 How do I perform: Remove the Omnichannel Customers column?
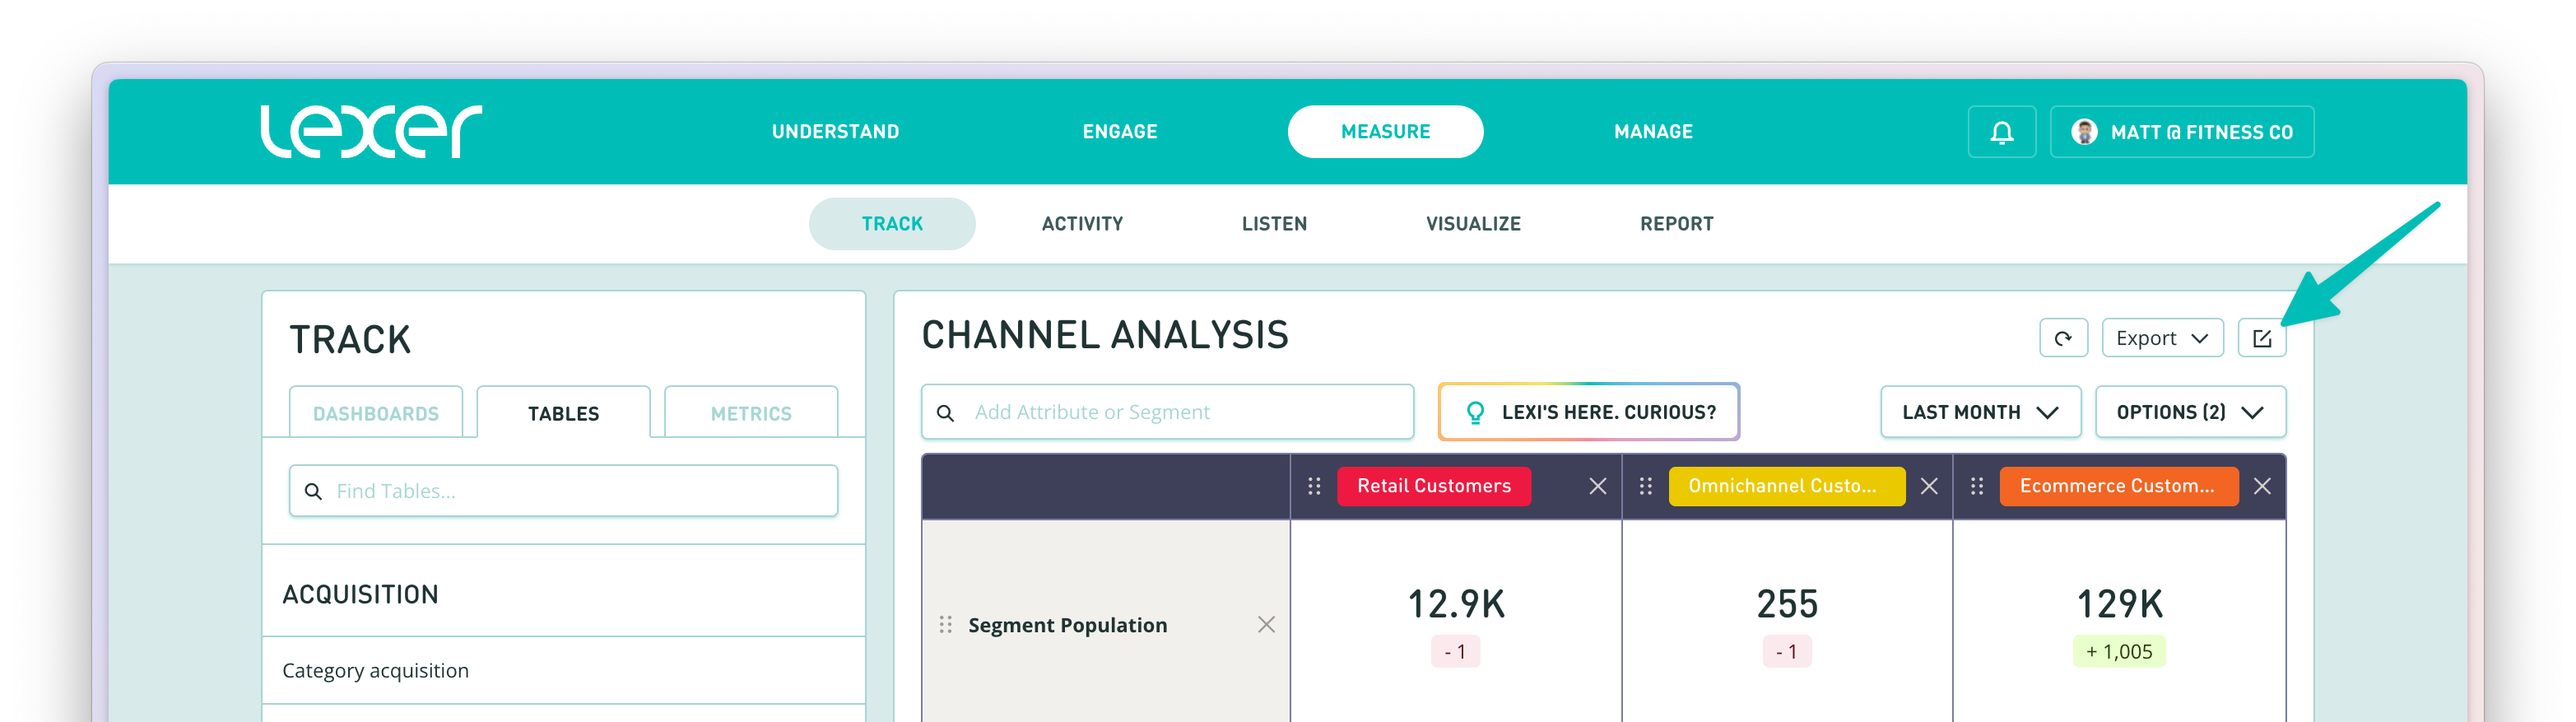coord(1929,486)
